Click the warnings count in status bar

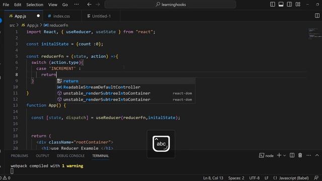coord(7,178)
